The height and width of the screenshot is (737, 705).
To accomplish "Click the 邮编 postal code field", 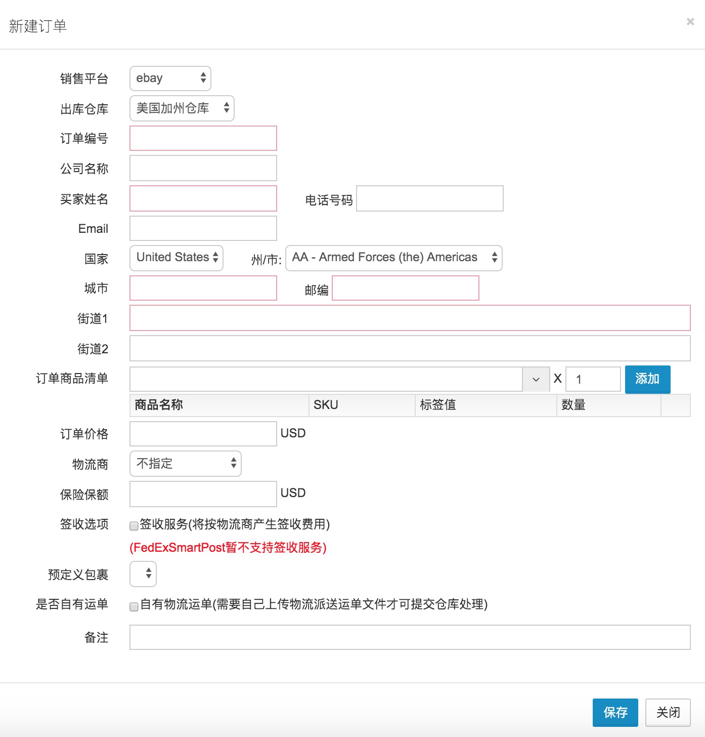I will [405, 288].
